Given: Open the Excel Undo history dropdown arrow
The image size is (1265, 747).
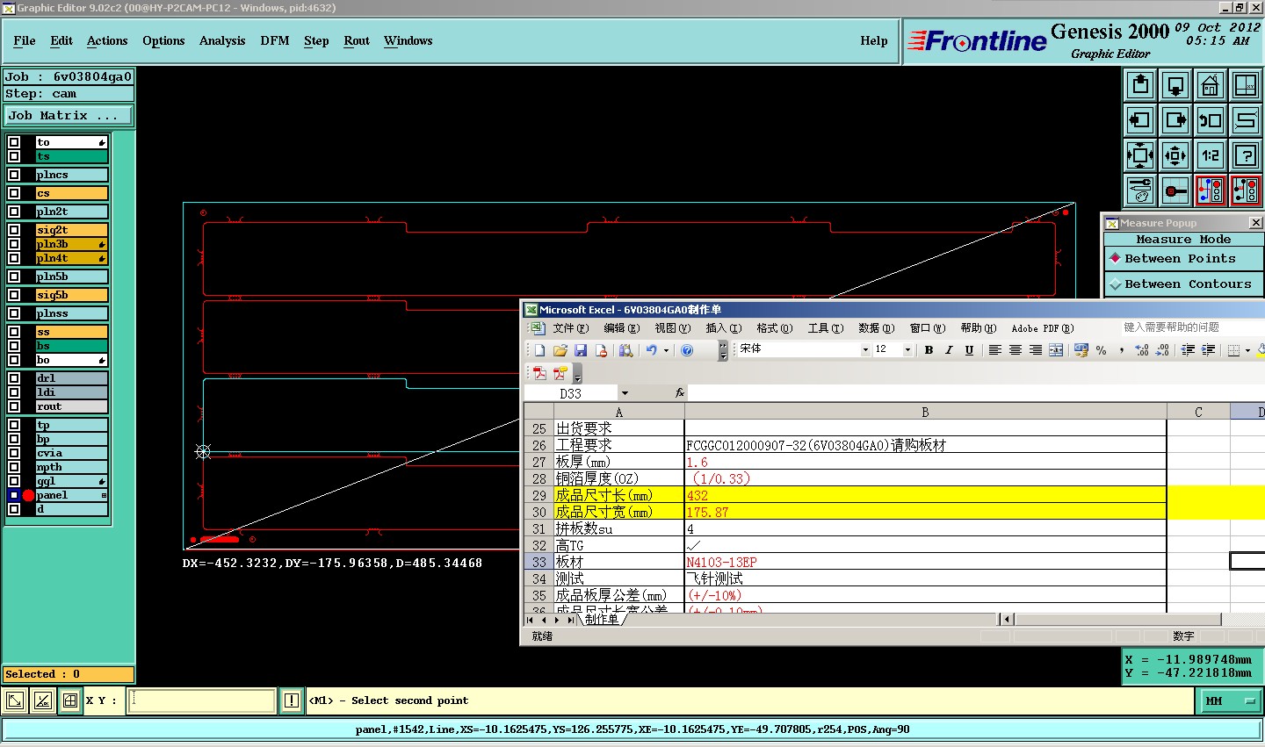Looking at the screenshot, I should [666, 350].
